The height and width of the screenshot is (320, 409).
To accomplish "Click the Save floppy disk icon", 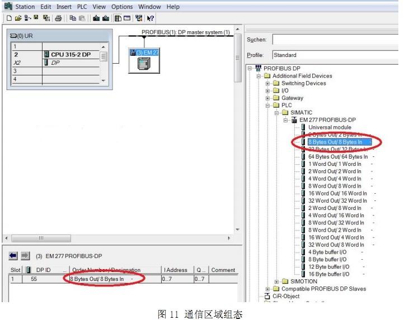I will [x=36, y=17].
